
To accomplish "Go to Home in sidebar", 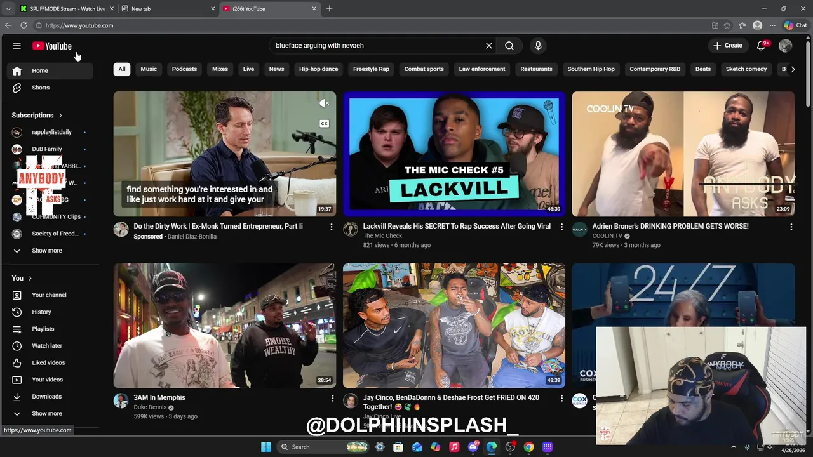I will click(x=48, y=70).
